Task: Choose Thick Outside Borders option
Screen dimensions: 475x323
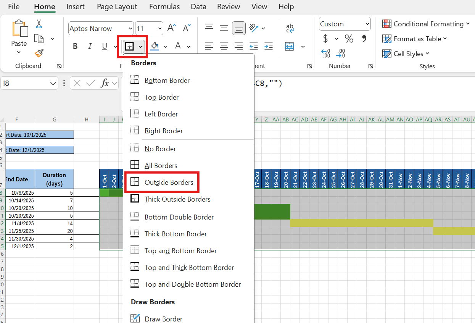Action: [x=177, y=199]
